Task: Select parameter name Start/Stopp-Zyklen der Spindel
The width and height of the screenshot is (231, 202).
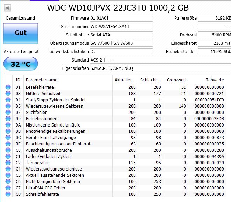Action: [56, 100]
